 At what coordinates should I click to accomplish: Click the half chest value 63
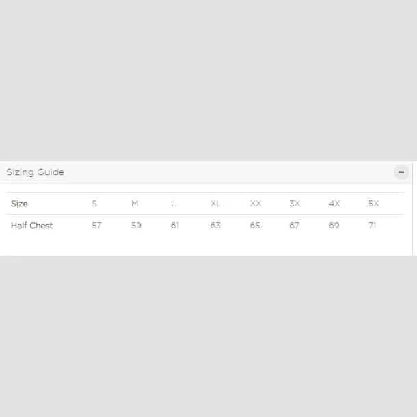coord(215,226)
